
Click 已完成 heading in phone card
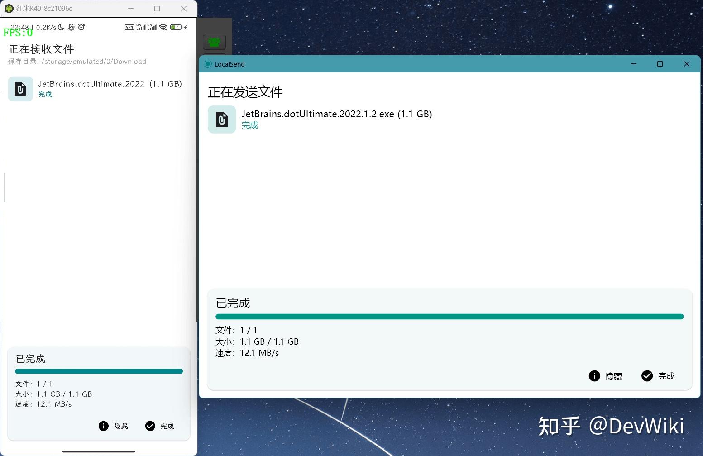[x=31, y=359]
